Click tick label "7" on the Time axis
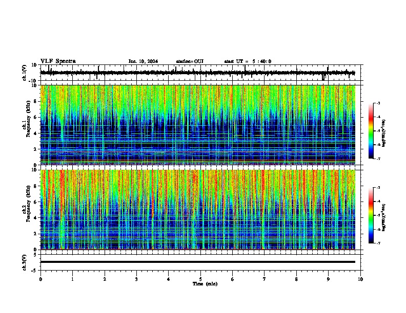Viewport: 406px width, 313px height. 264,279
